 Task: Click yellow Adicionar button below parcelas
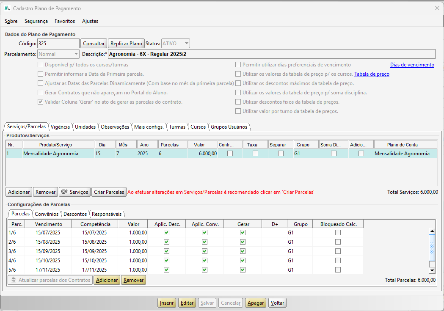pyautogui.click(x=107, y=280)
